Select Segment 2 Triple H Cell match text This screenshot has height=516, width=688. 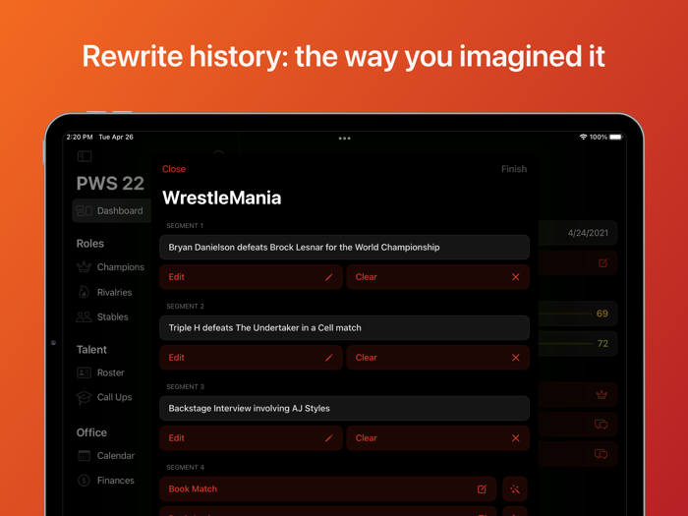tap(265, 327)
